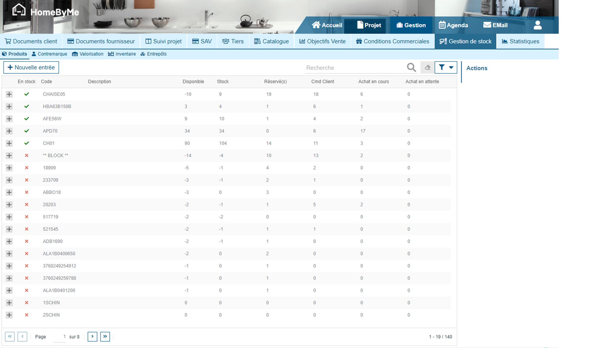Expand the APD70 product row
This screenshot has height=348, width=596.
pos(9,131)
